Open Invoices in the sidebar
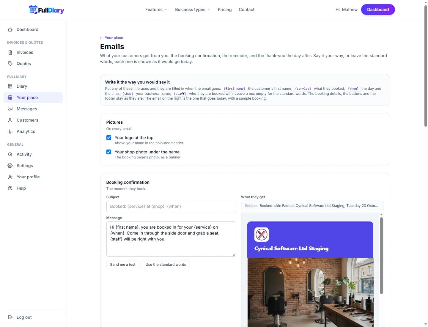The image size is (428, 327). pos(33,52)
